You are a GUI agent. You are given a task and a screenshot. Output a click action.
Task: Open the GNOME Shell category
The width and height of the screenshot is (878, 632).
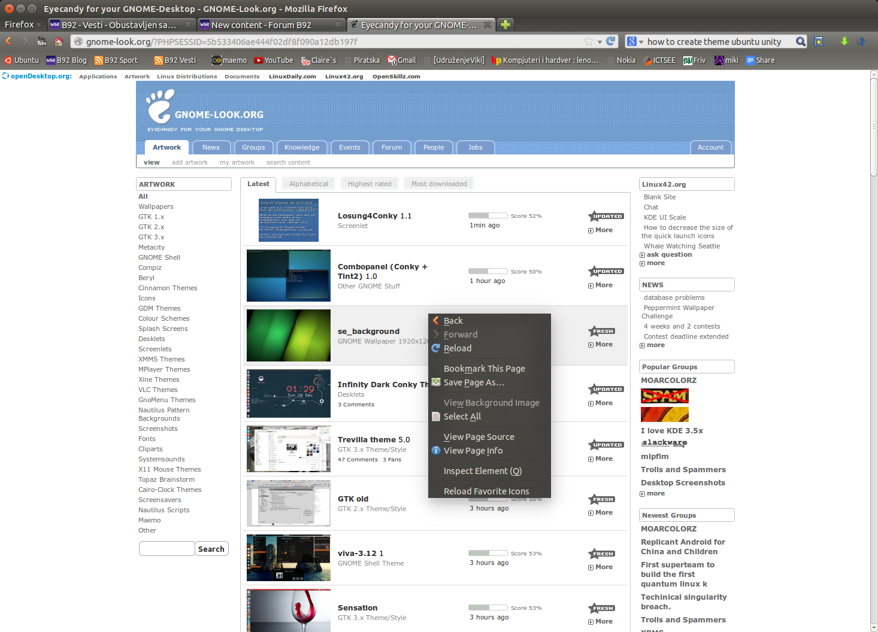(x=159, y=257)
